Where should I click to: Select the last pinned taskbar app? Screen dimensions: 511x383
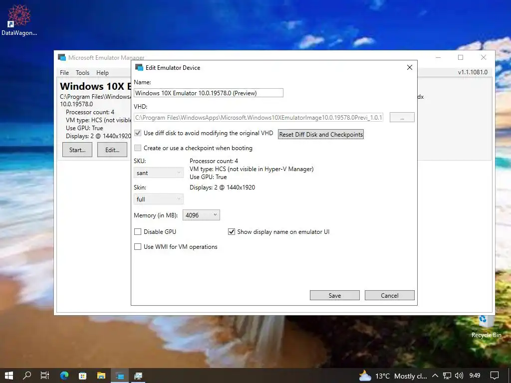[x=138, y=376]
